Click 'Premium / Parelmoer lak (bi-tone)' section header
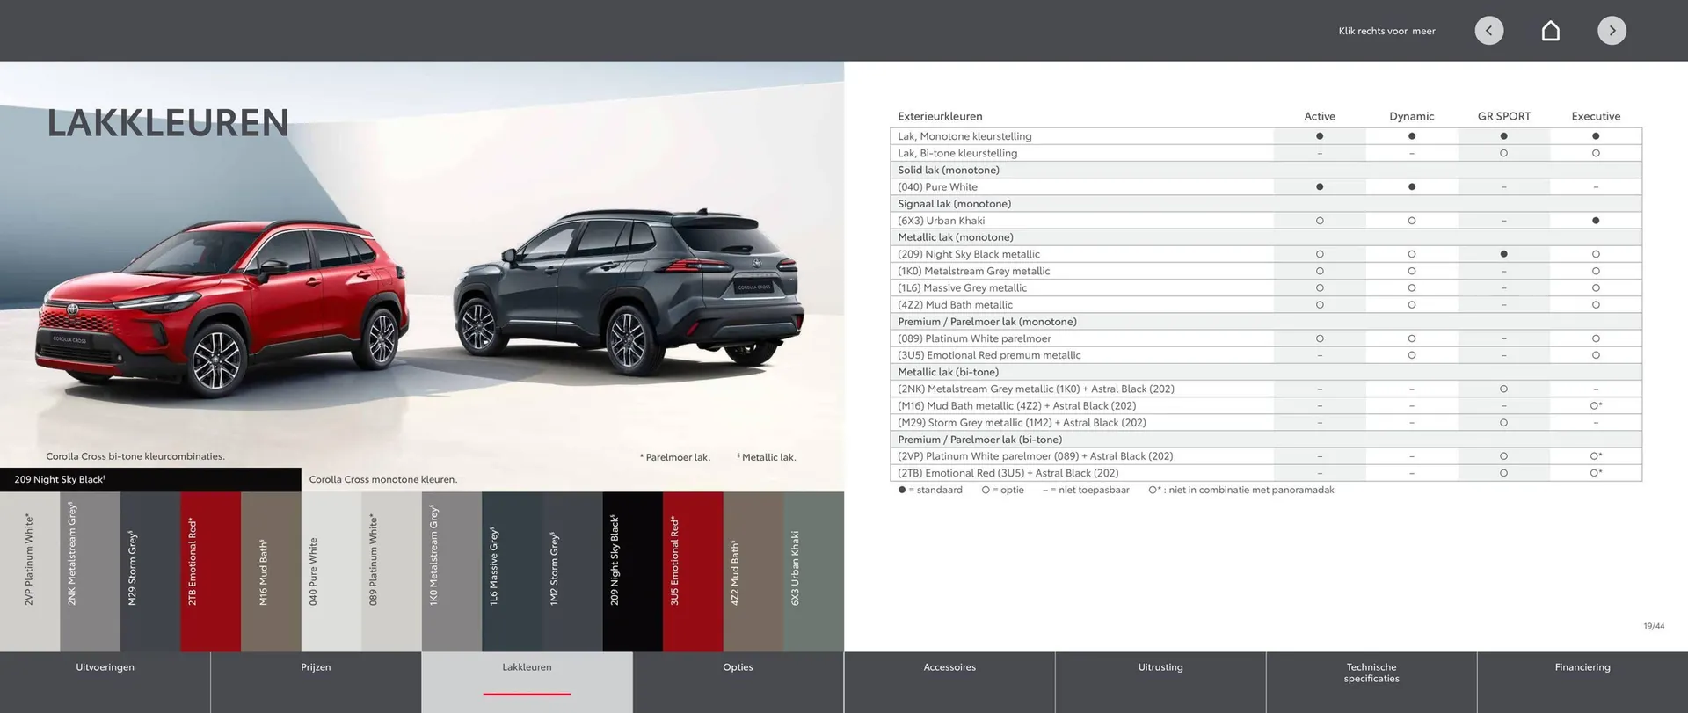This screenshot has width=1688, height=713. 1266,440
